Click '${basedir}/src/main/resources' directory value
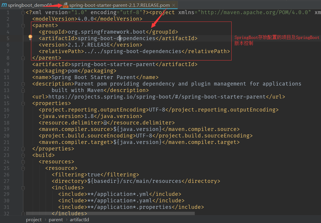 click(x=134, y=181)
